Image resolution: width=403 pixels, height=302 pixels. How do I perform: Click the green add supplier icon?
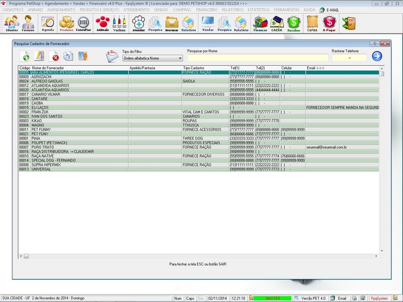[x=25, y=57]
